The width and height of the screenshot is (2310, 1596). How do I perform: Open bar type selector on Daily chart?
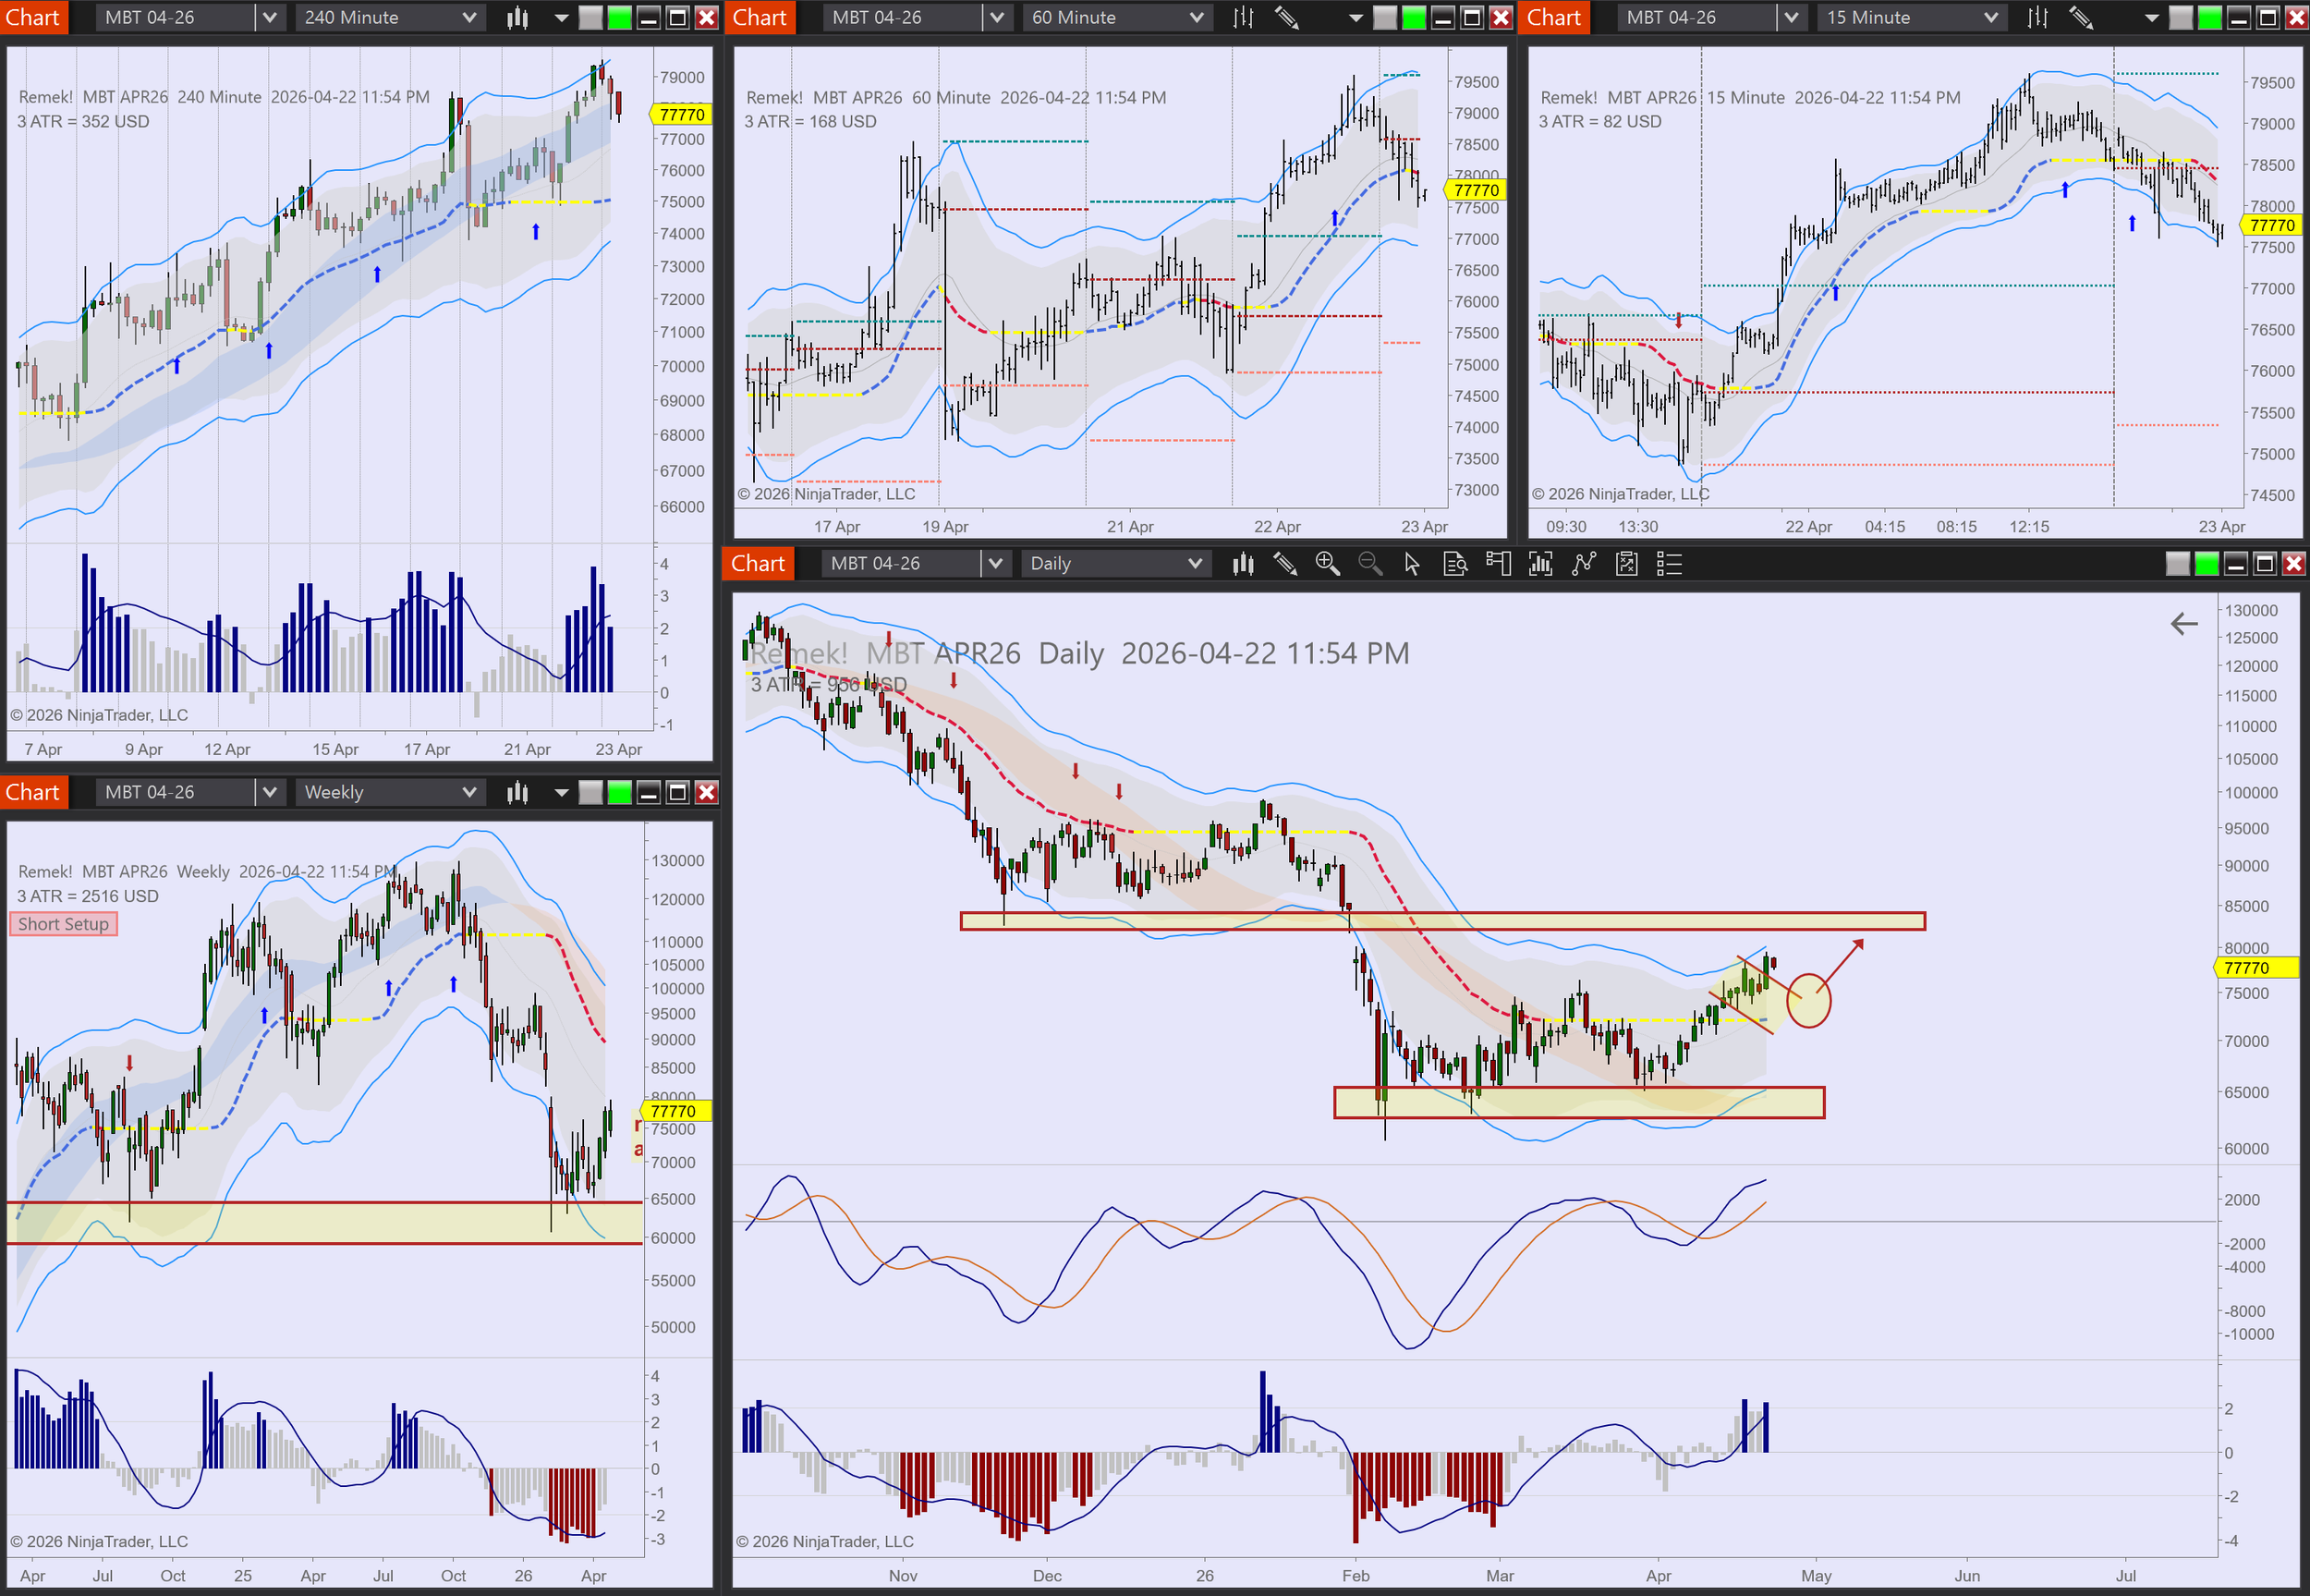1243,564
